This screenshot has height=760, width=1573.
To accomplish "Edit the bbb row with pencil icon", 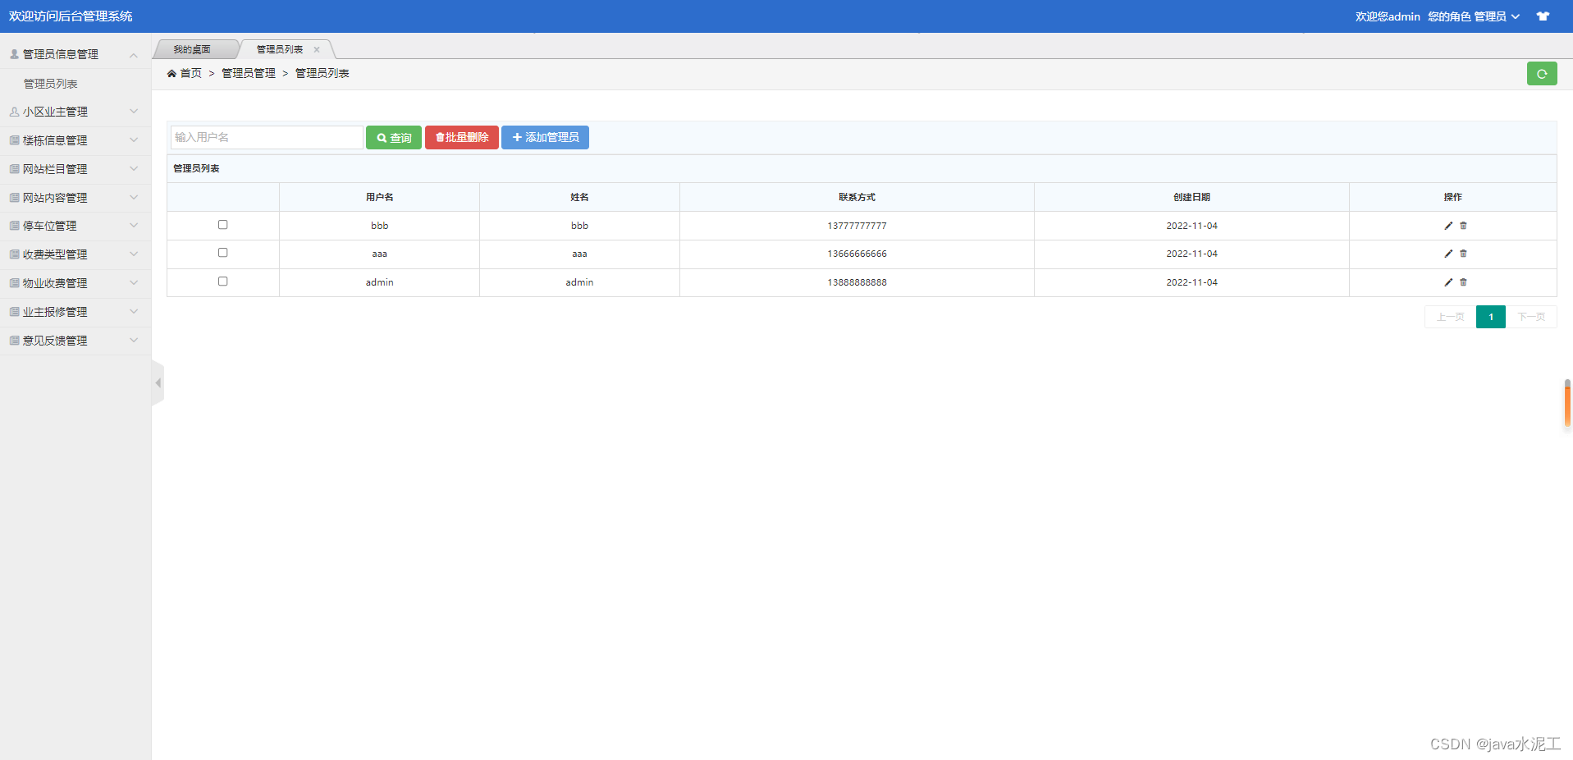I will click(x=1448, y=226).
